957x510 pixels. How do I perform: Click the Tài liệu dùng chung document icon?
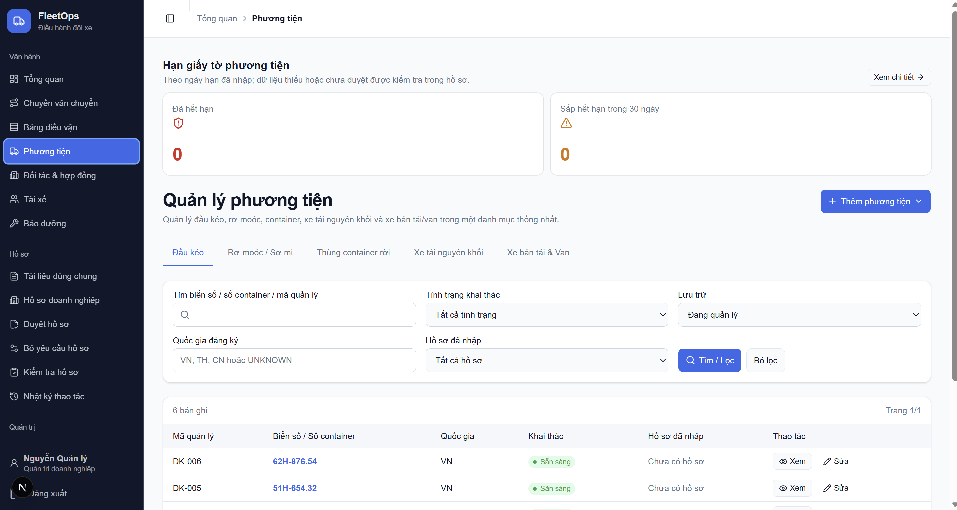click(14, 276)
